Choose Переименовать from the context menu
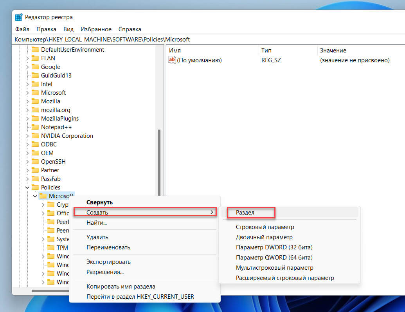 tap(108, 247)
